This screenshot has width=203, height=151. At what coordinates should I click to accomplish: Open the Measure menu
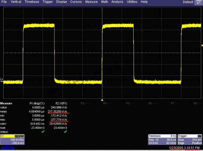point(91,2)
